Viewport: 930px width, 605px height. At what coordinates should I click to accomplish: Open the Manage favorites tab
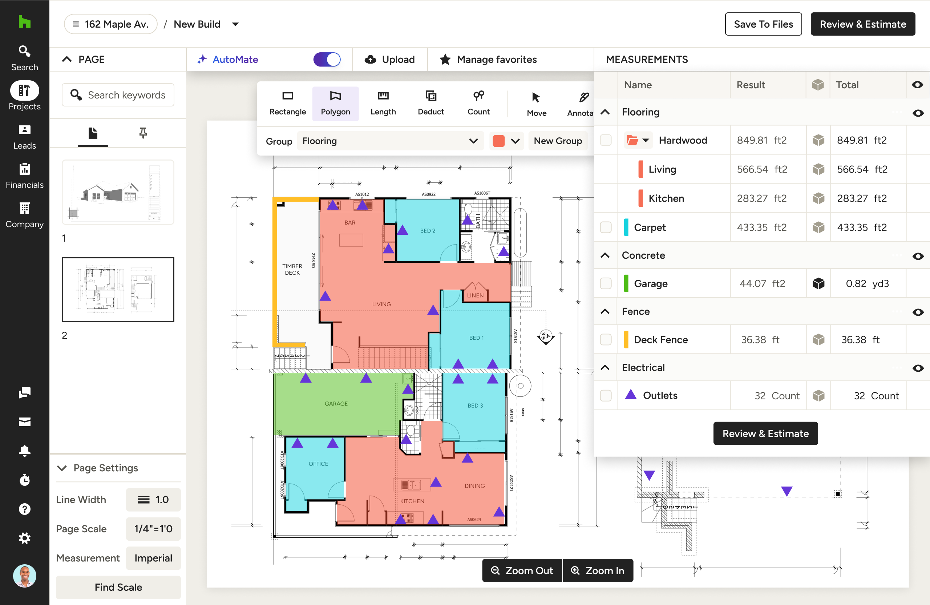click(488, 59)
